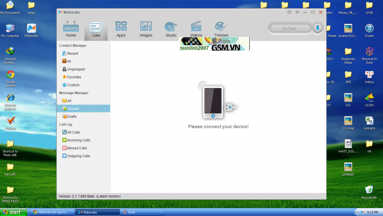383x216 pixels.
Task: Click the Moborobo system tray icon
Action: (362, 212)
